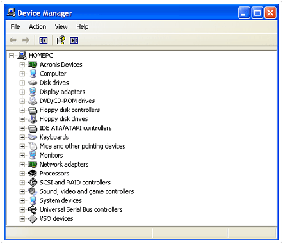Screen dimensions: 283x244
Task: Open Properties help toolbar icon with question mark
Action: click(x=61, y=40)
